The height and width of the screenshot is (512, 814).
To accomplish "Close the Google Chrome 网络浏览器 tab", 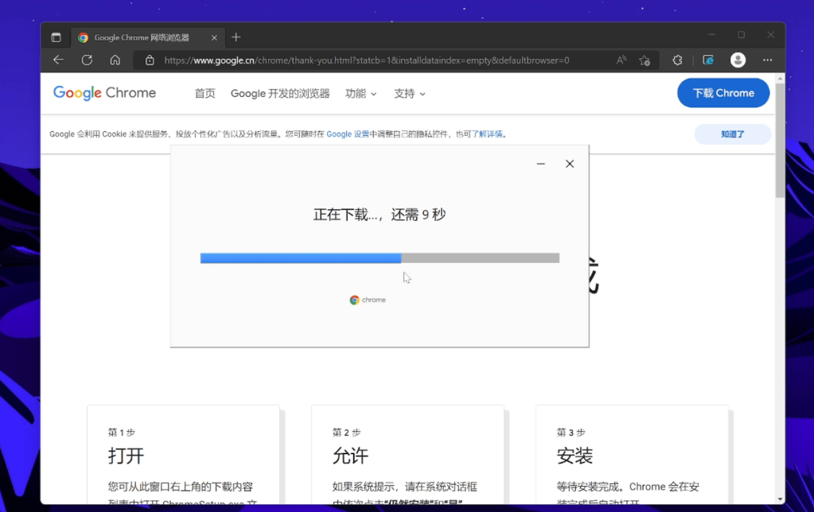I will tap(214, 38).
